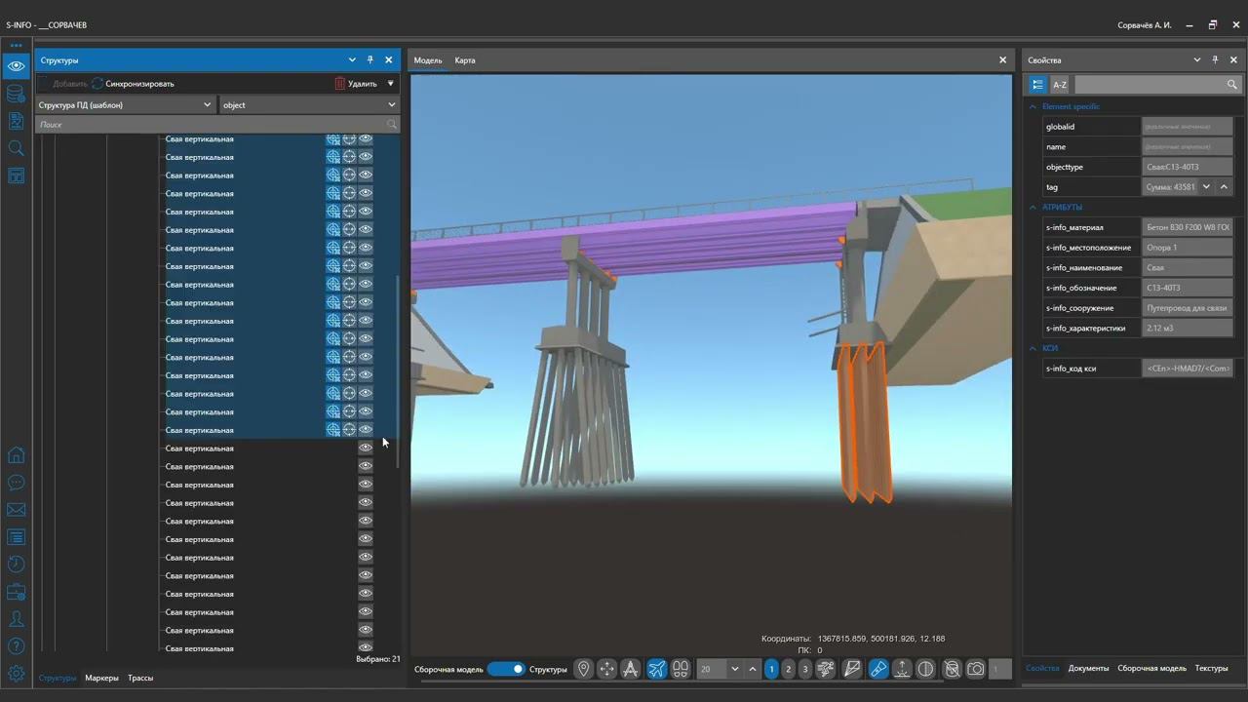
Task: Pin the Свойства panel
Action: [1215, 60]
